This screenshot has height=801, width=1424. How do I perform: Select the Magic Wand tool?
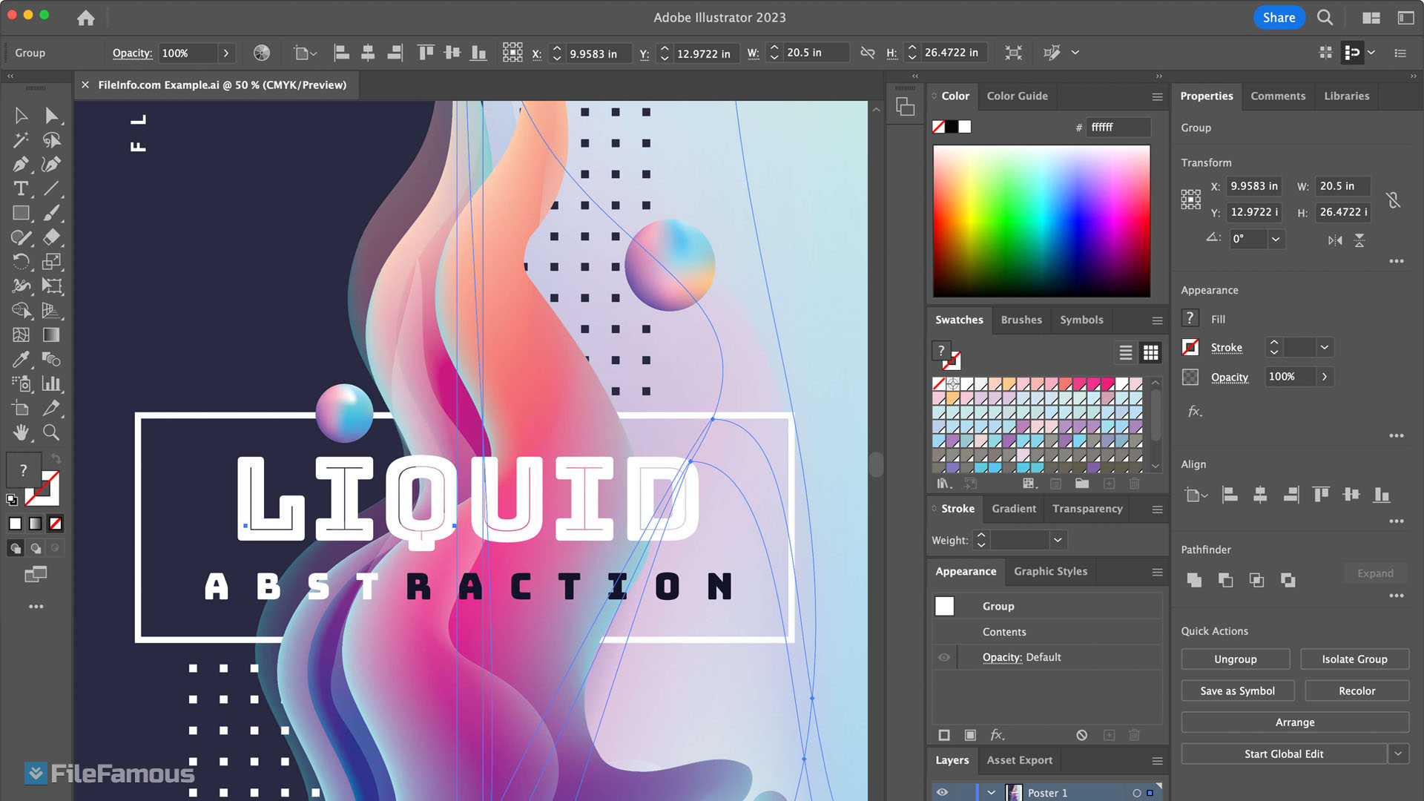[x=21, y=139]
